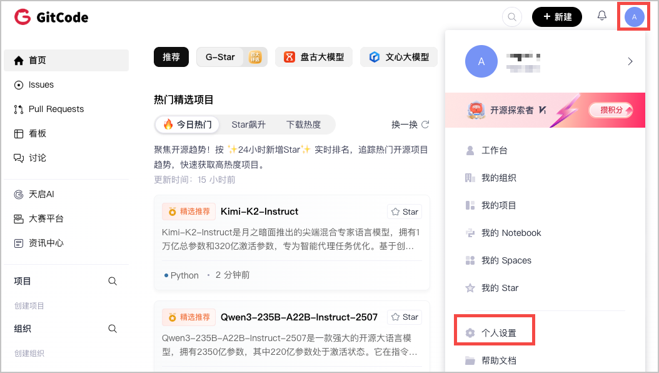Click the Pull Requests icon

tap(19, 110)
